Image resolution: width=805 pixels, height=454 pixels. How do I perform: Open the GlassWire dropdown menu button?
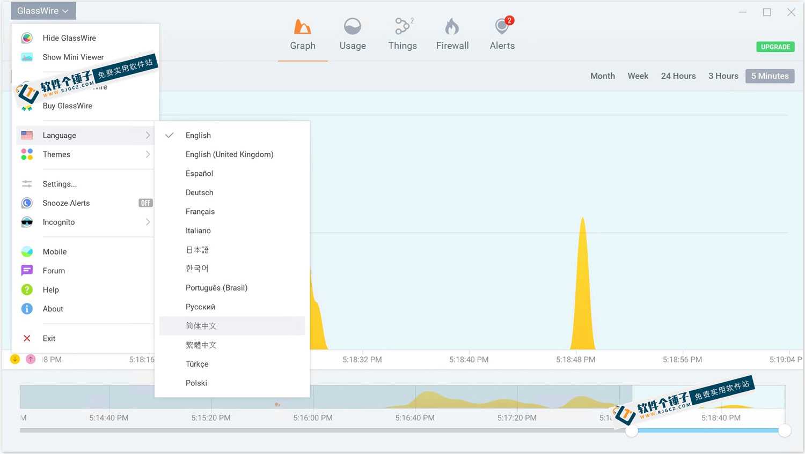(43, 11)
